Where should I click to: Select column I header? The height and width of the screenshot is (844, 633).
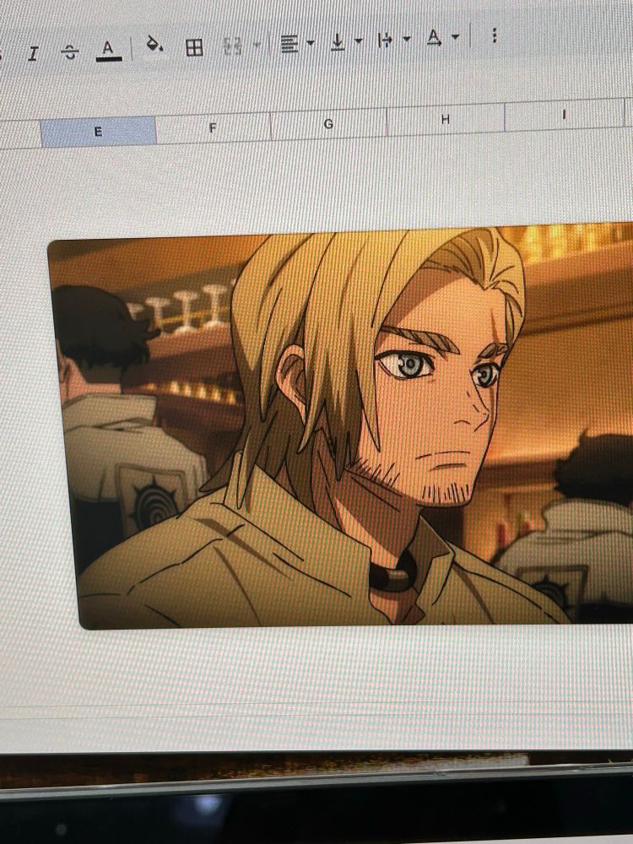pos(564,115)
